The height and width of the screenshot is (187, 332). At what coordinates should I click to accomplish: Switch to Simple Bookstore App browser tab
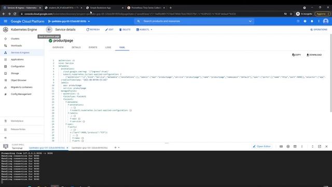click(105, 8)
